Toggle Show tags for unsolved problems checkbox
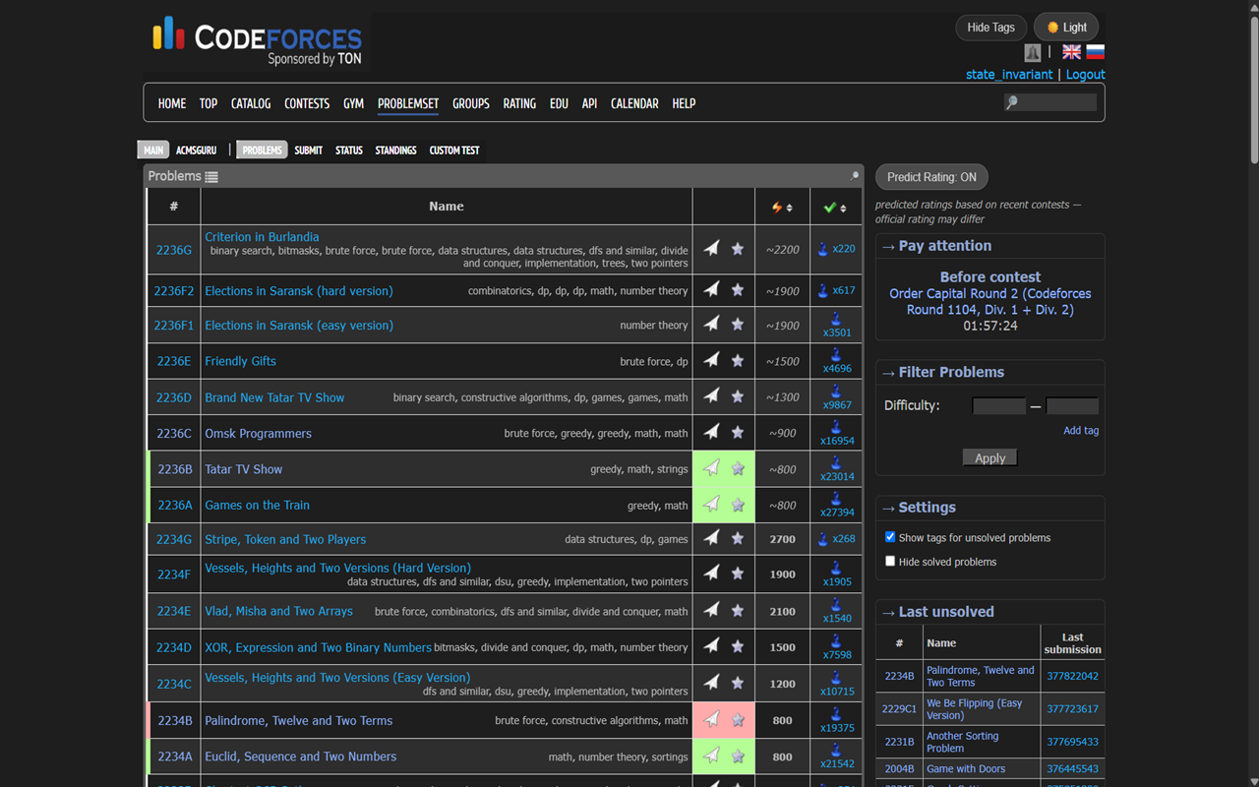The height and width of the screenshot is (787, 1259). point(890,537)
